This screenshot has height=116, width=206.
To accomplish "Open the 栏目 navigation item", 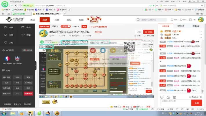I will click(57, 20).
